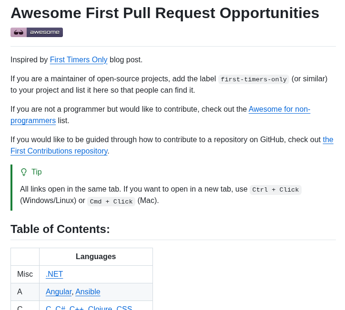Go to the Angular section link
This screenshot has height=310, width=345.
coord(59,292)
